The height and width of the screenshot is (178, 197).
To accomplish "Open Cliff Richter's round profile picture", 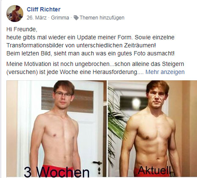I will click(x=15, y=14).
